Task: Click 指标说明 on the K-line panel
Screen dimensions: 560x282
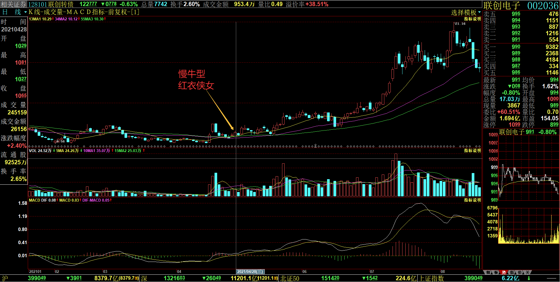Action: coord(472,19)
